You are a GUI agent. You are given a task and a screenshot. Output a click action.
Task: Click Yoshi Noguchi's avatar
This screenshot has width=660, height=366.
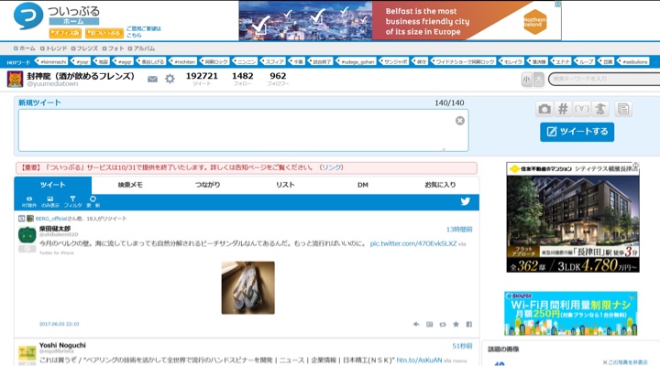[x=27, y=354]
